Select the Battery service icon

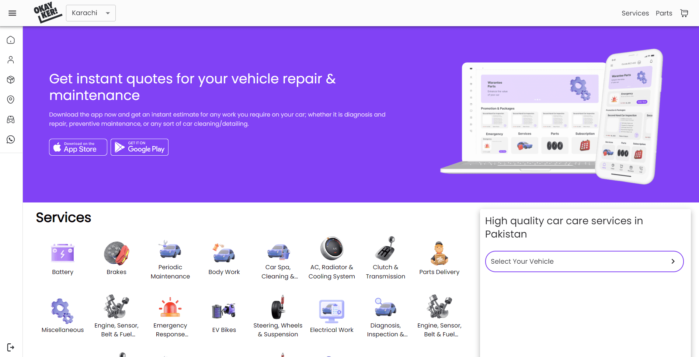pos(63,253)
